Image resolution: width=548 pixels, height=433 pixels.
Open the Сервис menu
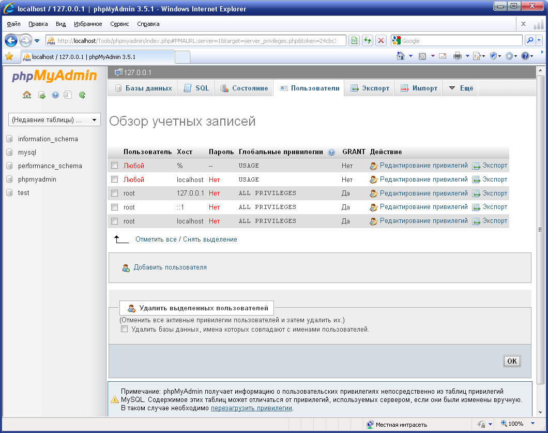click(x=119, y=24)
